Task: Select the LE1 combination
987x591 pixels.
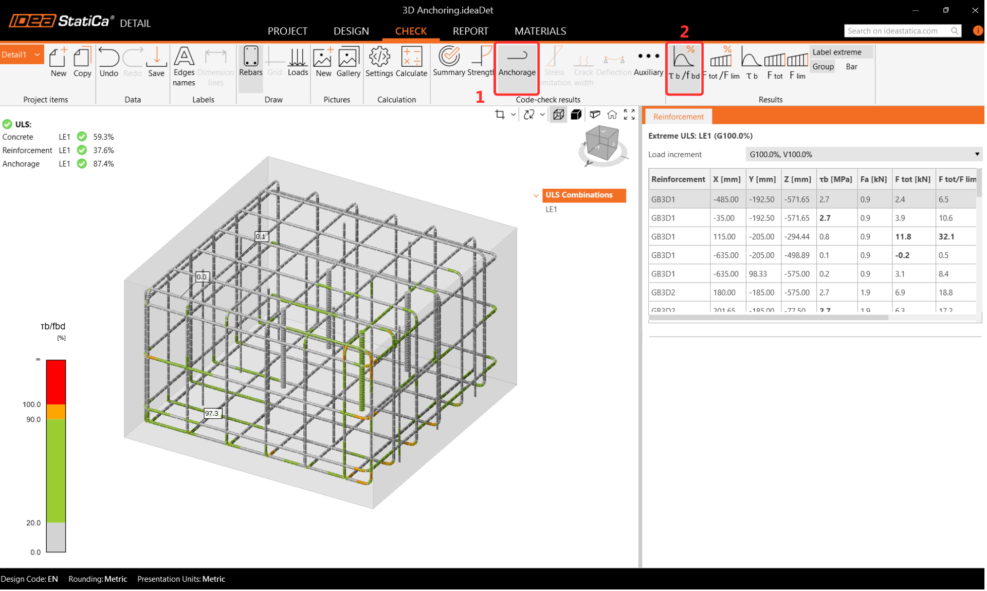Action: (x=551, y=209)
